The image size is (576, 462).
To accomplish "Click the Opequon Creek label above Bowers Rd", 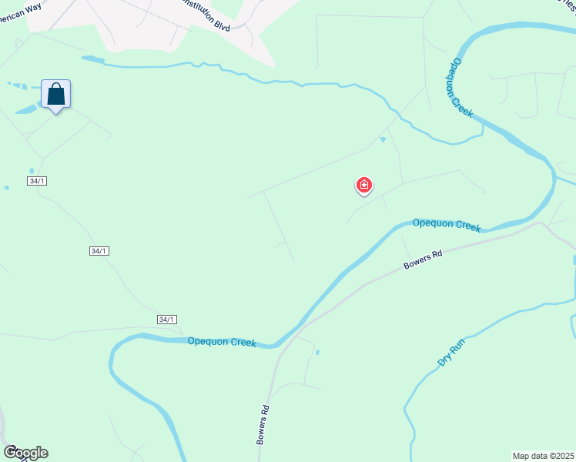I will click(x=447, y=225).
